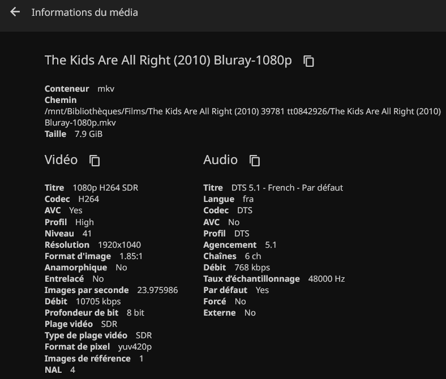Screen dimensions: 446x379
Task: Click the audio bitrate '768 kbps'
Action: tap(252, 268)
